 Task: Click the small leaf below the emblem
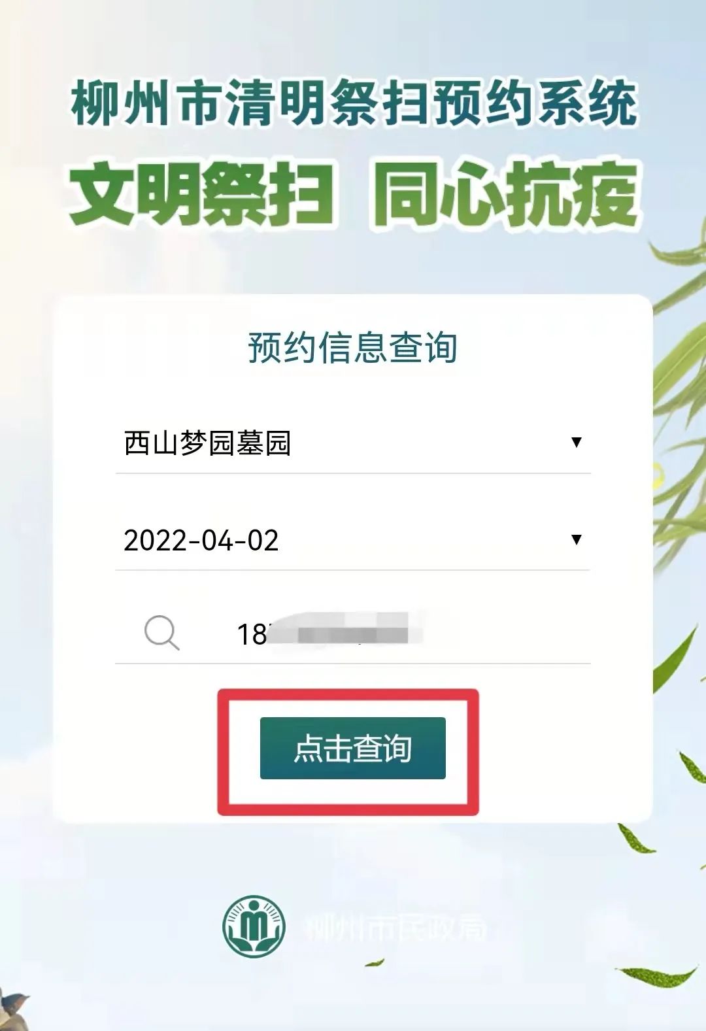pyautogui.click(x=375, y=962)
